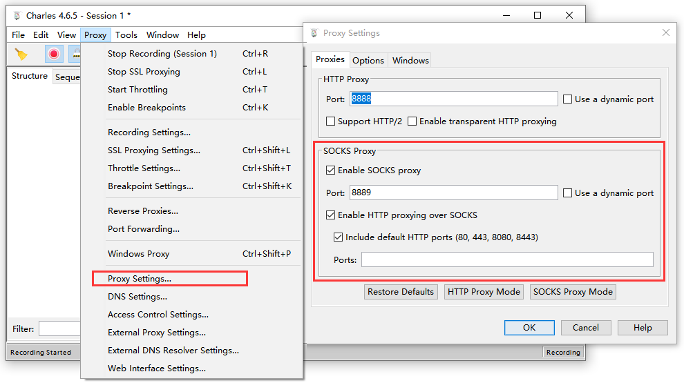
Task: Click the HTTP Proxy port field
Action: pos(454,99)
